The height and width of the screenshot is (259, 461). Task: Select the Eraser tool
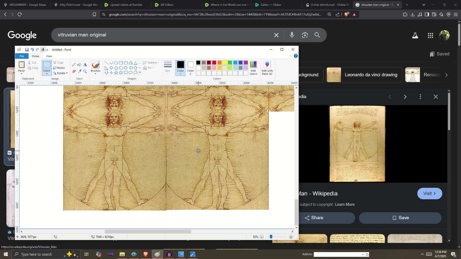(x=74, y=71)
